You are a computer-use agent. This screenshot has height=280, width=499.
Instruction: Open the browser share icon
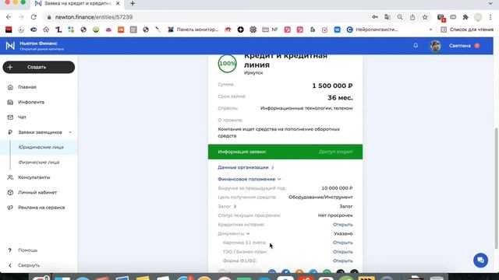click(412, 17)
